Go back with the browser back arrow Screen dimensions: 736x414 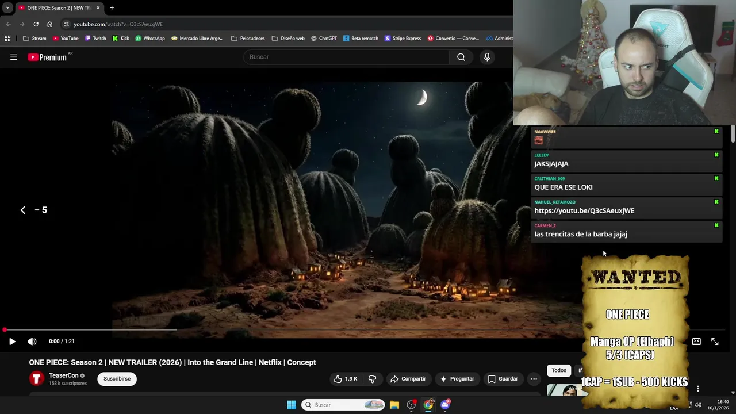(8, 24)
